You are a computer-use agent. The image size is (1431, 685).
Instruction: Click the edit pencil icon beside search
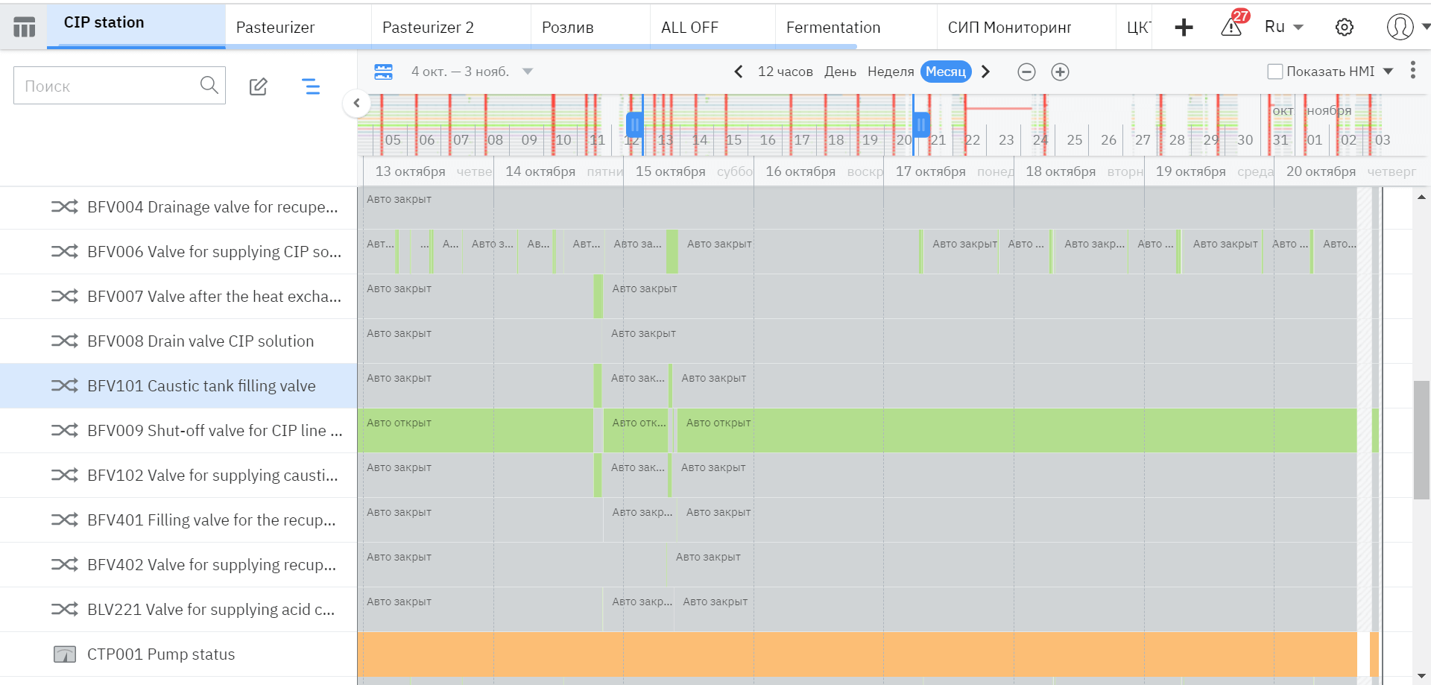click(258, 86)
